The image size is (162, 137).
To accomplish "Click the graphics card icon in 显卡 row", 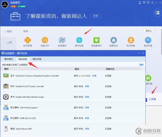I will 6,75.
